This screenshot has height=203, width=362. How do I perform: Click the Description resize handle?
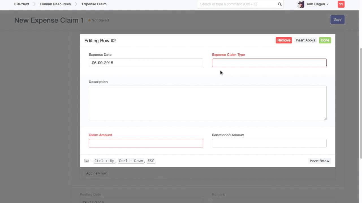(x=325, y=119)
